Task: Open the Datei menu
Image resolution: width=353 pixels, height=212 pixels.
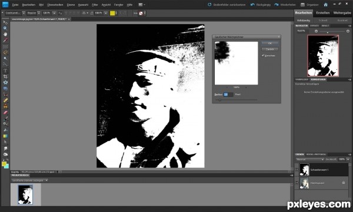Action: click(x=15, y=5)
